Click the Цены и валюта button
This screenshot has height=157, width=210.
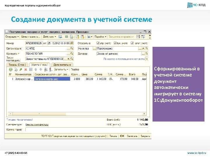click(31, 37)
